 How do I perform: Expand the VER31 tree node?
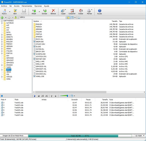(x=2, y=70)
